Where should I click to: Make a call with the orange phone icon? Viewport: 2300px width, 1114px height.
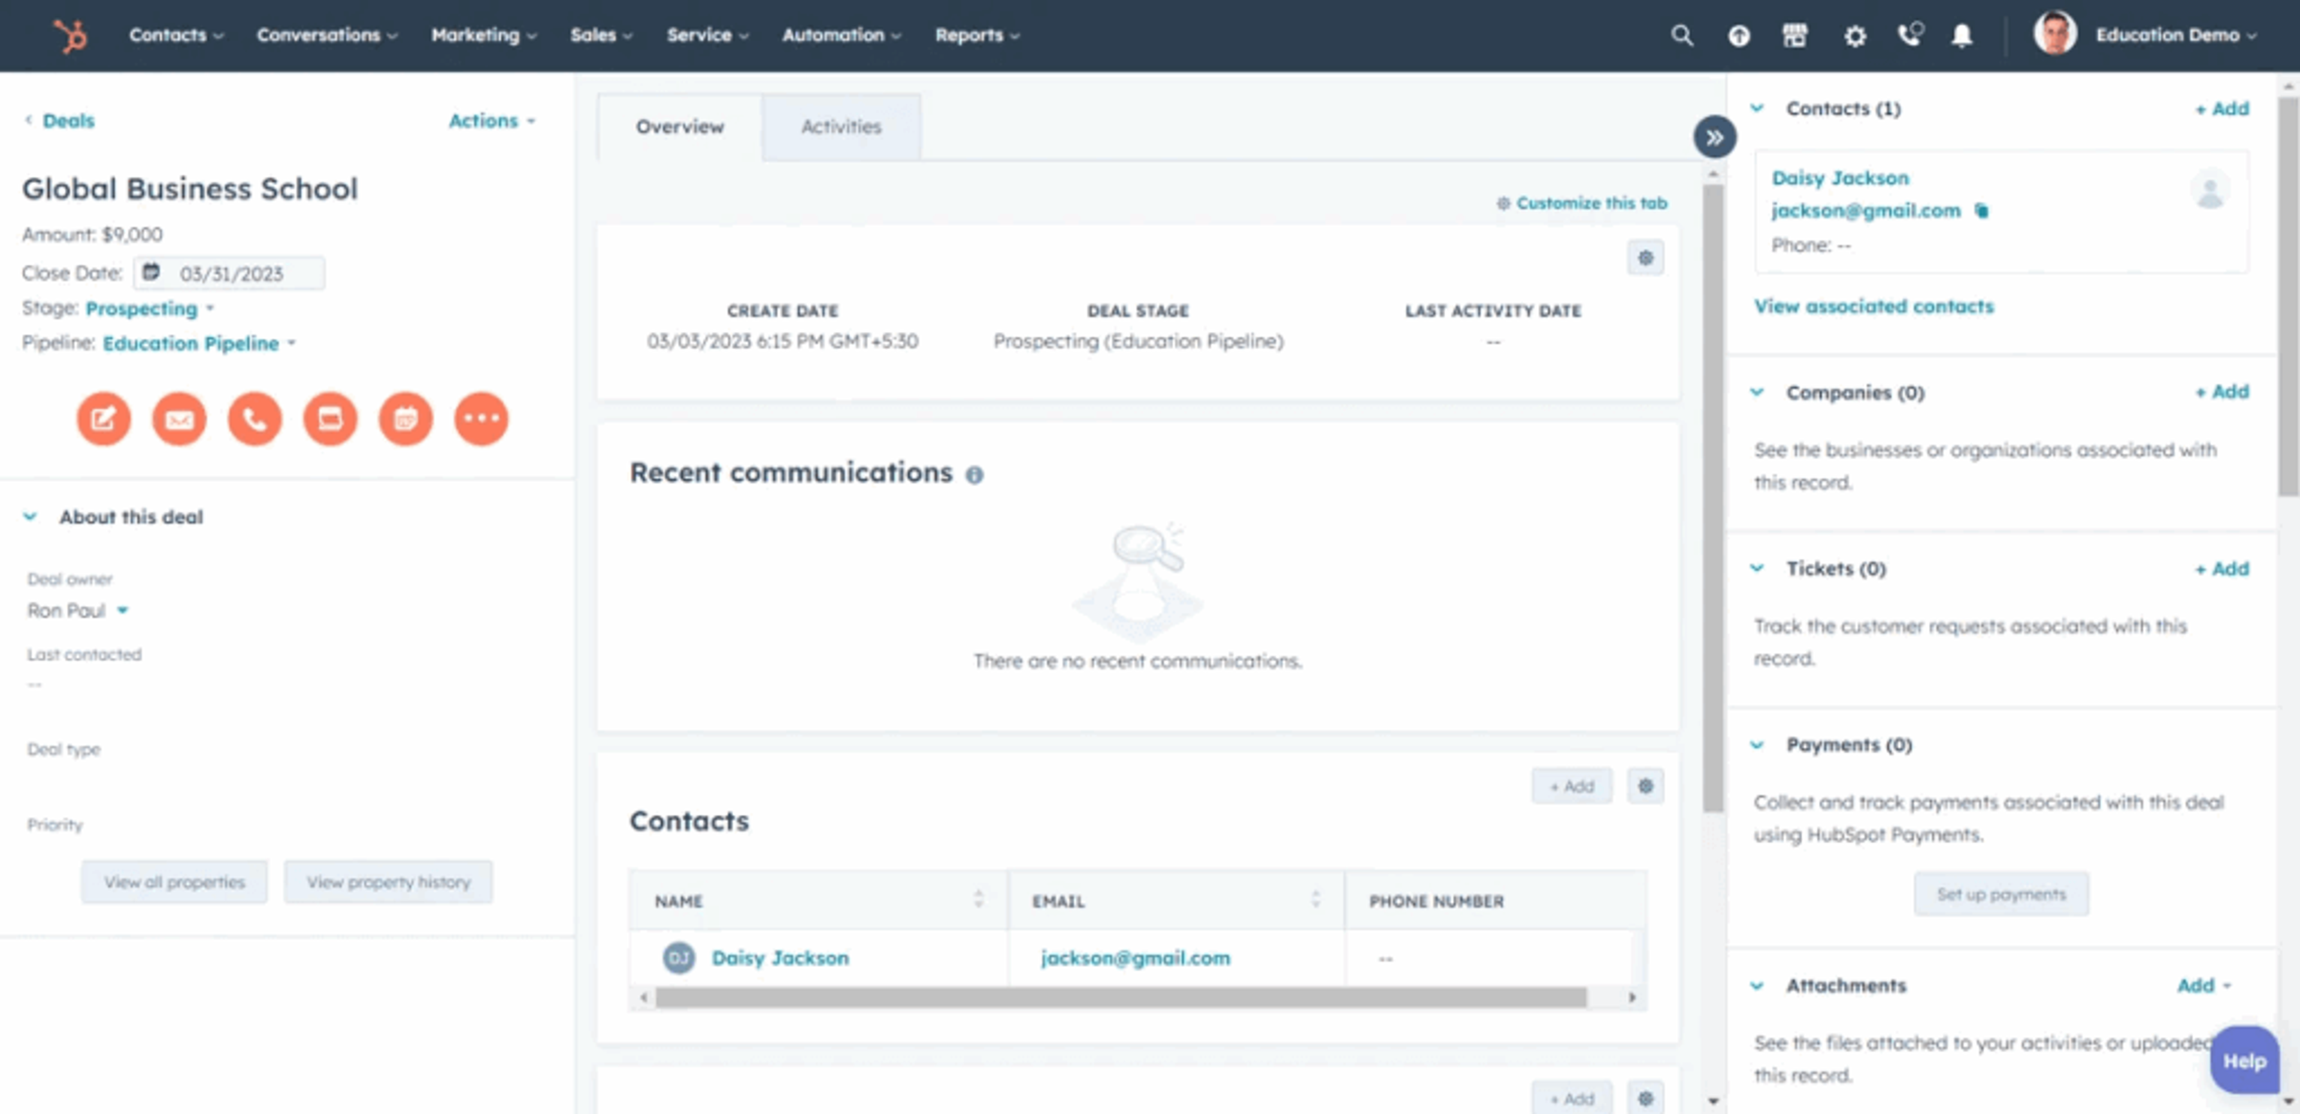pyautogui.click(x=255, y=419)
